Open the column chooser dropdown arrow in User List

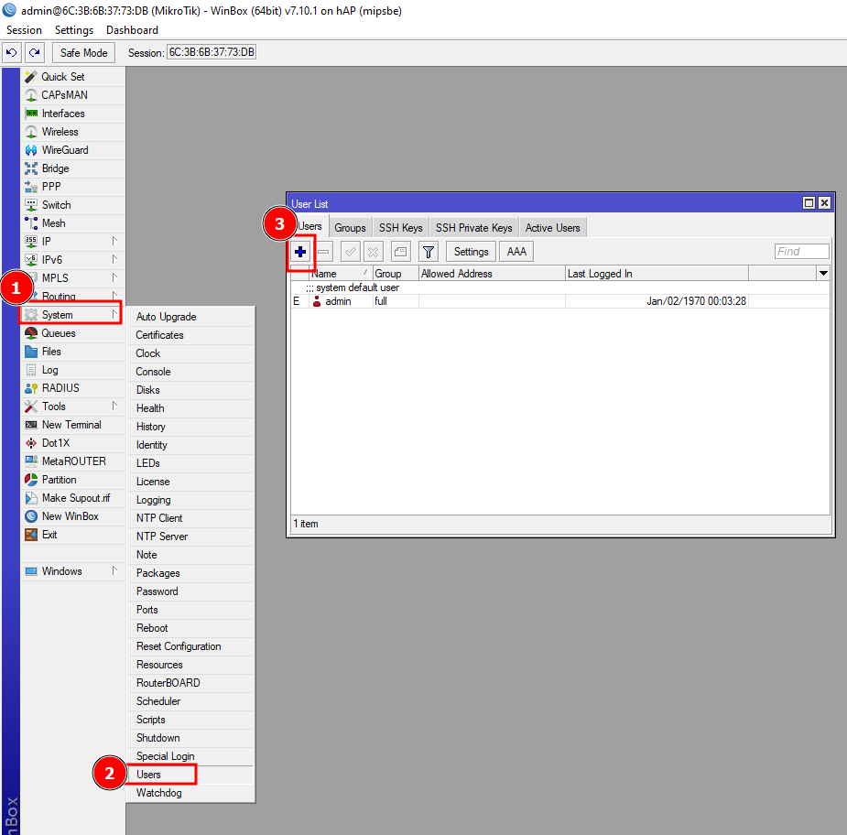click(x=822, y=274)
